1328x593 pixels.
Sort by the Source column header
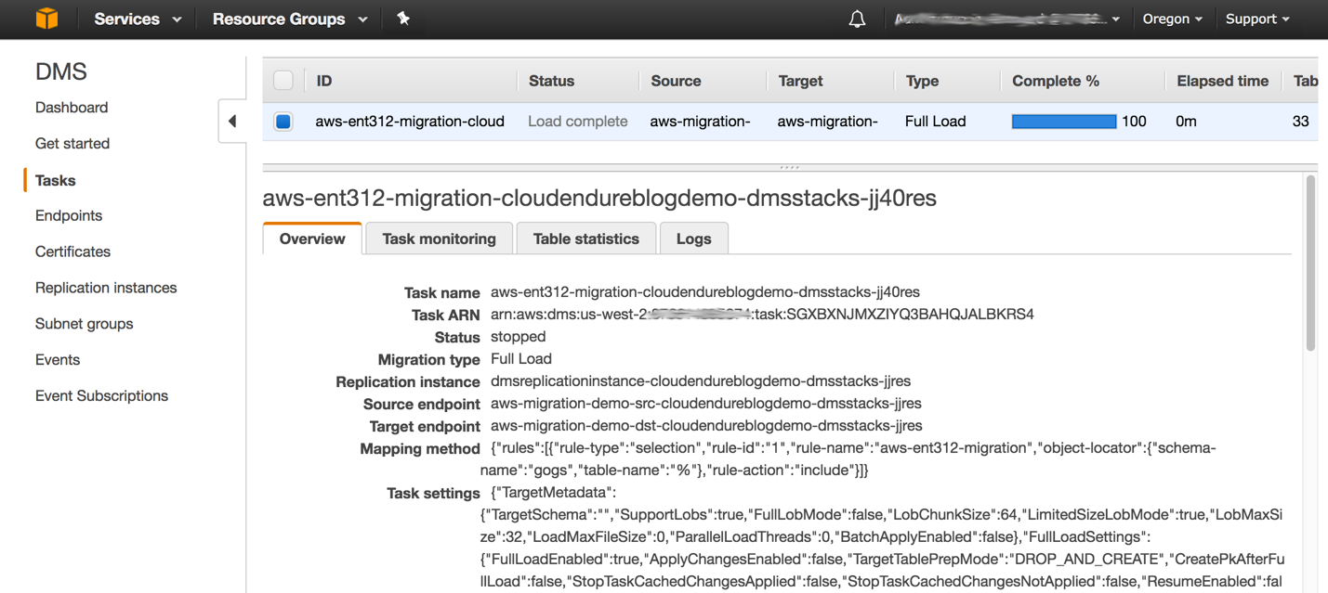[x=676, y=81]
